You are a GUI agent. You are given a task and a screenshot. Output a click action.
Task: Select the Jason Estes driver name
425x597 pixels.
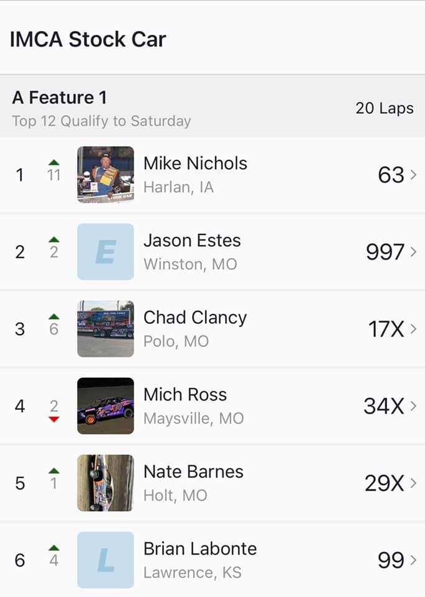pos(192,241)
